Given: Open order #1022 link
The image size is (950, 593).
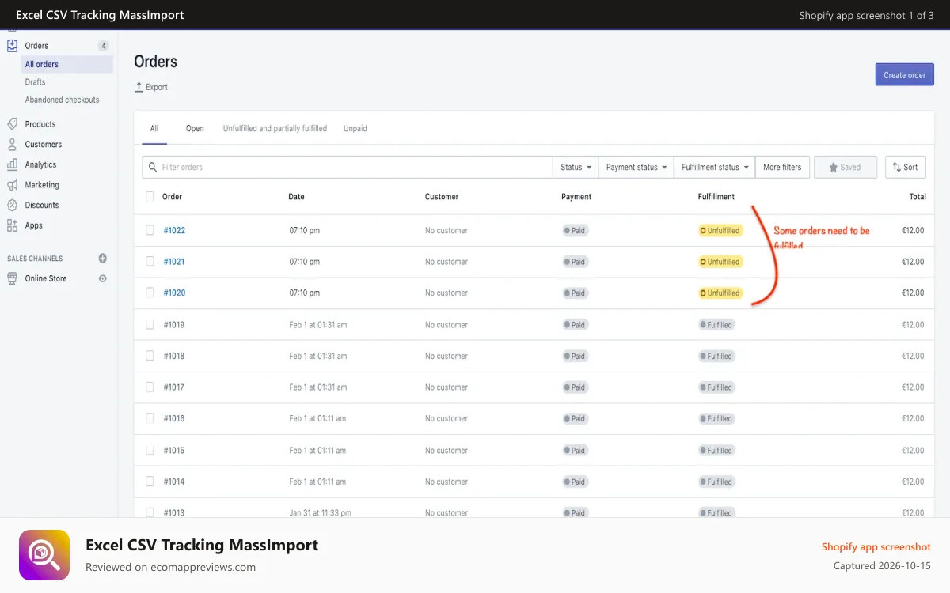Looking at the screenshot, I should pos(174,230).
